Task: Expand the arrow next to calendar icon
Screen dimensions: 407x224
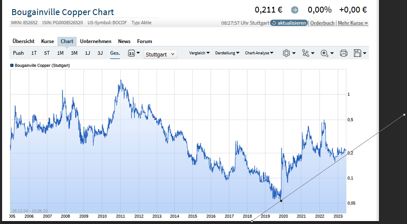Action: (x=138, y=53)
